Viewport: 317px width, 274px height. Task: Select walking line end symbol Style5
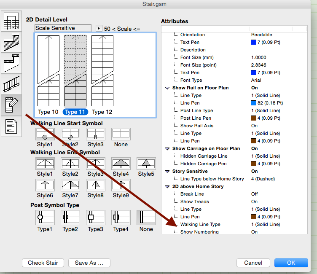click(146, 164)
